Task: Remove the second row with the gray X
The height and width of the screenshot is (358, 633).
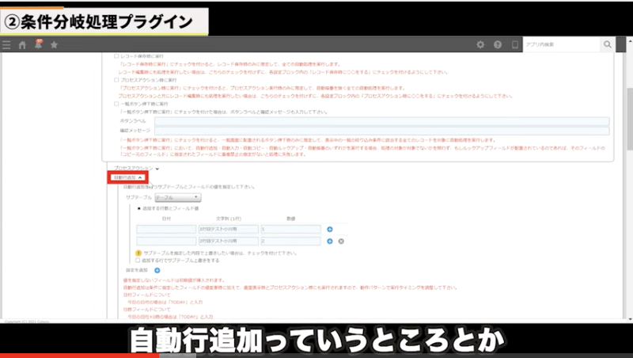Action: (340, 242)
